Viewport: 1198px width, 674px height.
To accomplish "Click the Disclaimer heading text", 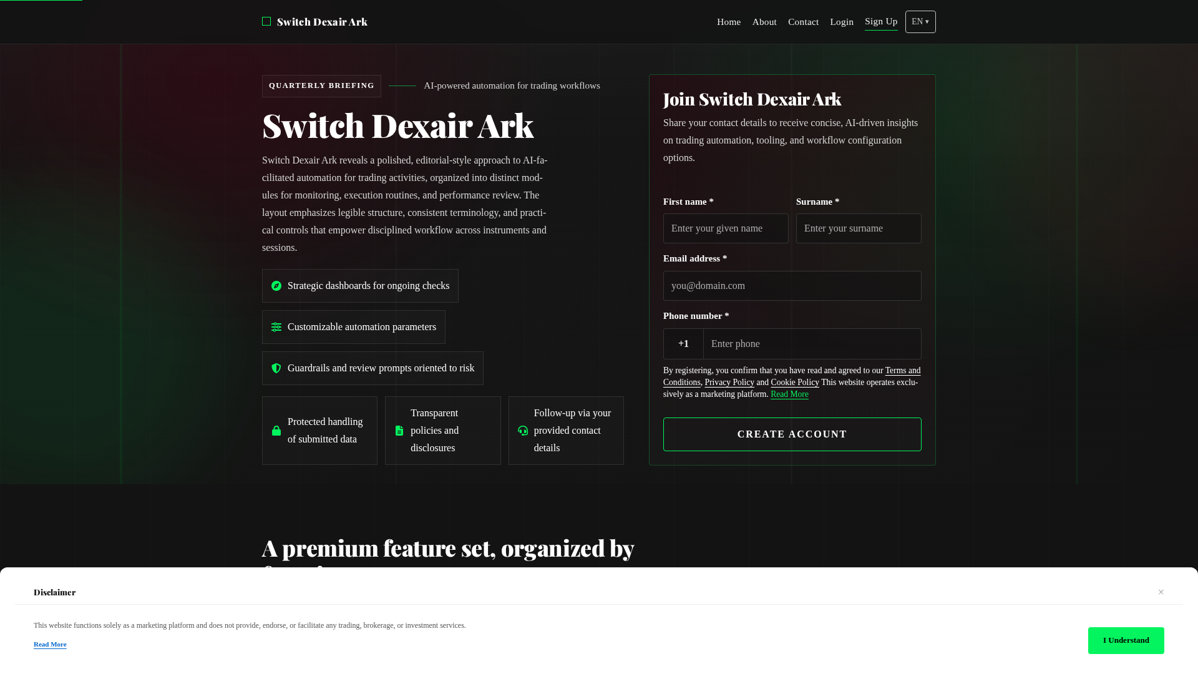I will (x=55, y=592).
